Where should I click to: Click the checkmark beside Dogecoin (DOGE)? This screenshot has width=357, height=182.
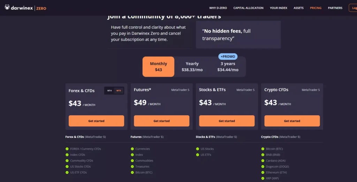(x=263, y=167)
